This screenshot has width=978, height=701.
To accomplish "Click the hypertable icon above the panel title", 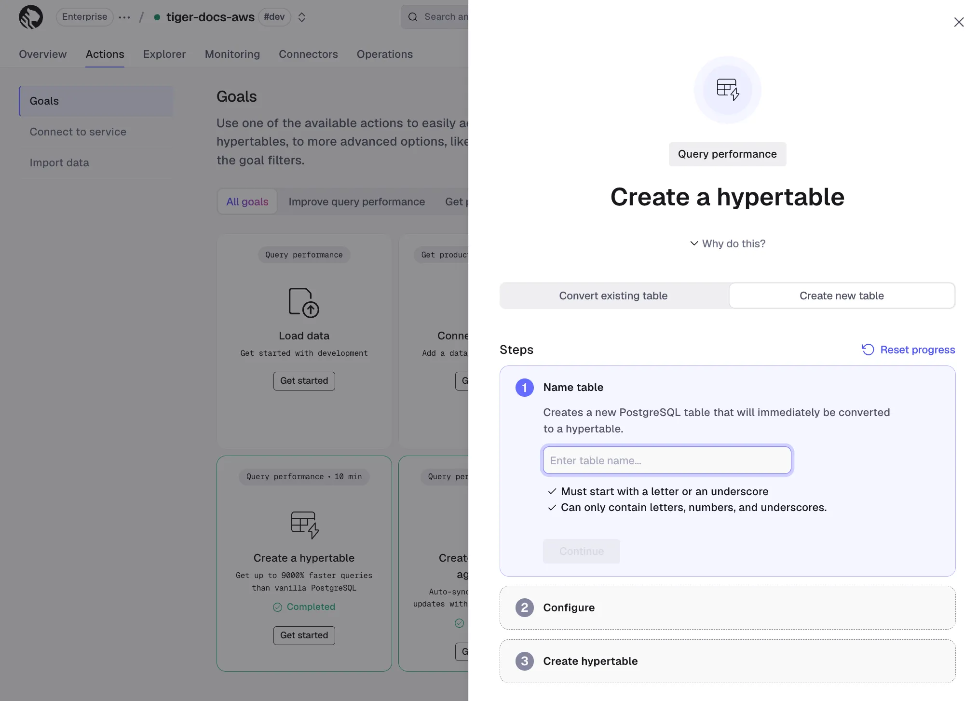I will [x=727, y=90].
